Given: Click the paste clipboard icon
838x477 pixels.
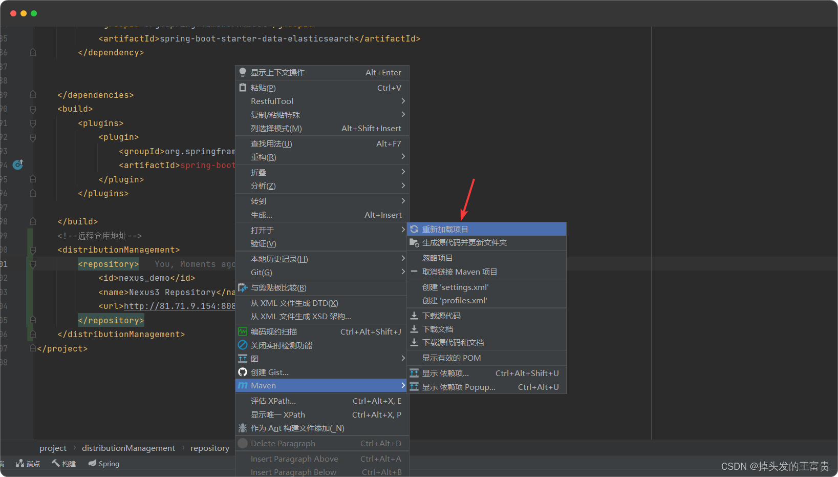Looking at the screenshot, I should [243, 88].
